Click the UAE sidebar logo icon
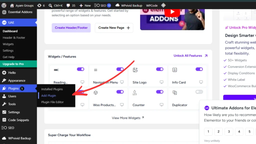256x144 pixels. click(x=4, y=22)
